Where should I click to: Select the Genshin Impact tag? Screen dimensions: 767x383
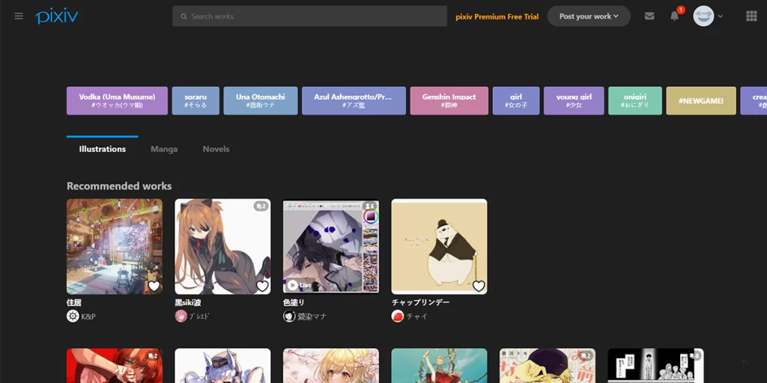pyautogui.click(x=449, y=101)
